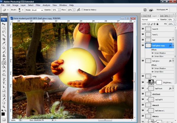Open the Filter menu
The height and width of the screenshot is (123, 177).
[x=38, y=5]
